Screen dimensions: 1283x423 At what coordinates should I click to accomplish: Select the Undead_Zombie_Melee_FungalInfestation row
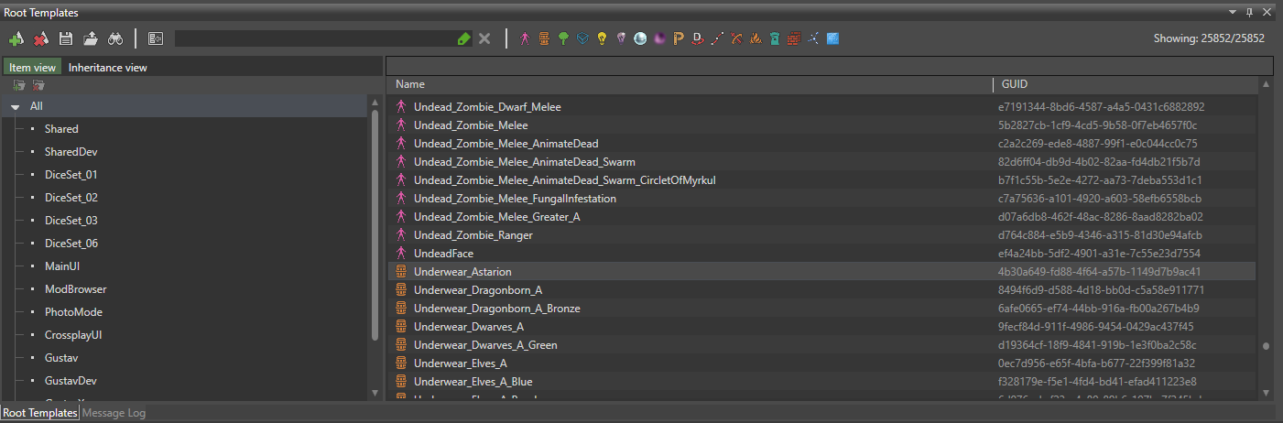(x=822, y=199)
